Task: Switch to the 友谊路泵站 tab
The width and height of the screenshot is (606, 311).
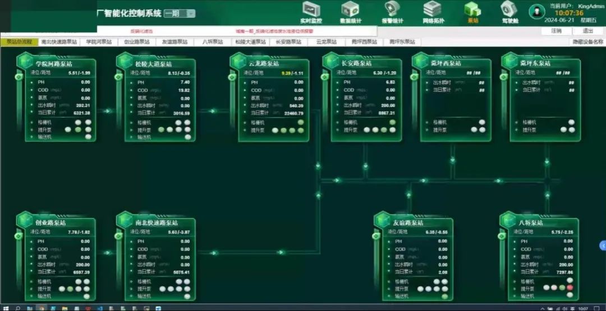Action: 175,42
